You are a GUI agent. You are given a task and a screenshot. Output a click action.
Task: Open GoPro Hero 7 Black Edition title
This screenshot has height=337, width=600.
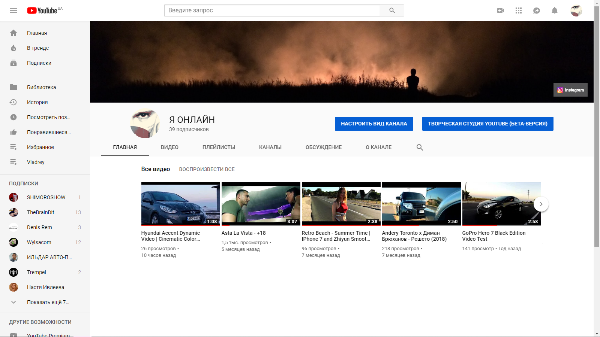tap(494, 236)
